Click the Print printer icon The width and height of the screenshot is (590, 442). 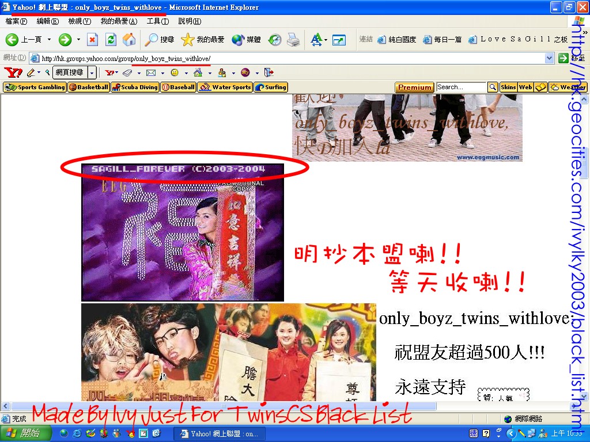click(293, 40)
